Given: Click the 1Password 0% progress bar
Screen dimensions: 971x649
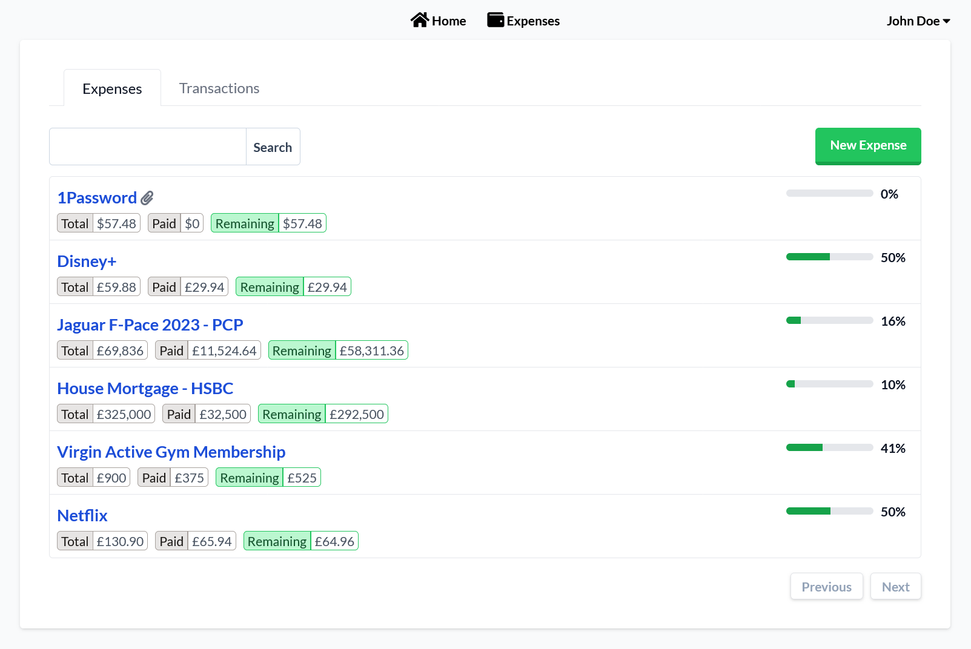Looking at the screenshot, I should coord(829,193).
